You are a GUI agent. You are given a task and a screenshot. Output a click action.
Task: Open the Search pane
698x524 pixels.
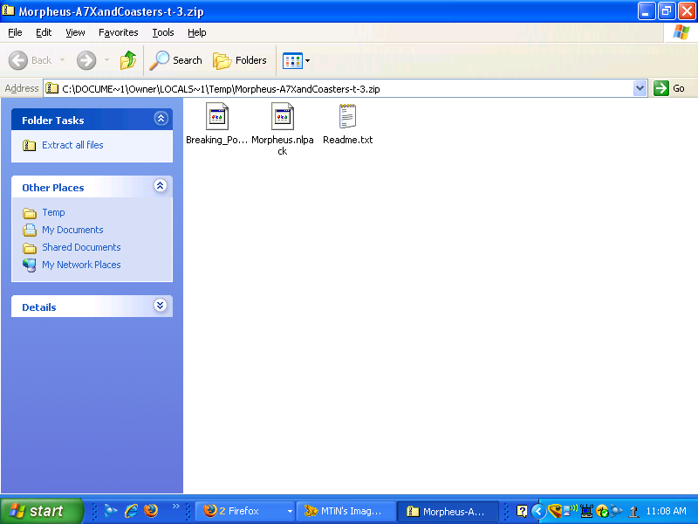click(176, 60)
